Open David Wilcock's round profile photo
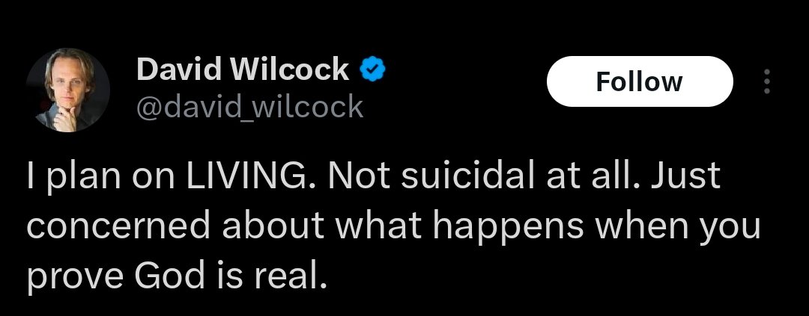809x316 pixels. point(67,90)
